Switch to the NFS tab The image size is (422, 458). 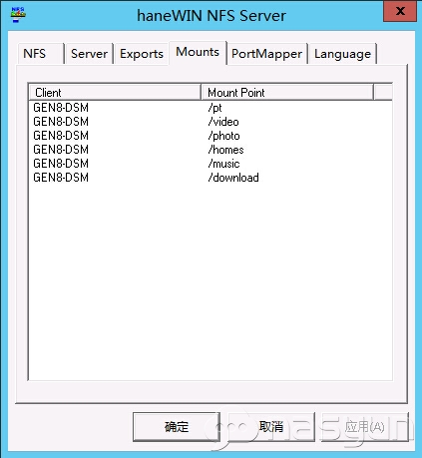(40, 54)
